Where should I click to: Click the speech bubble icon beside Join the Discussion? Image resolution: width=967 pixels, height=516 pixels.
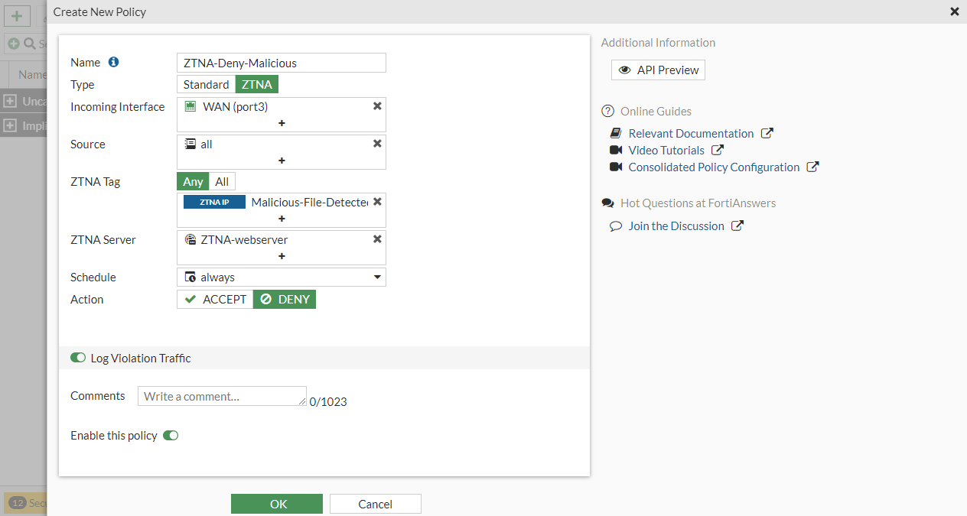616,226
